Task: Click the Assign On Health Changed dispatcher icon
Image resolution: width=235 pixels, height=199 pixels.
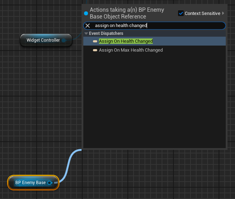Action: coord(95,41)
